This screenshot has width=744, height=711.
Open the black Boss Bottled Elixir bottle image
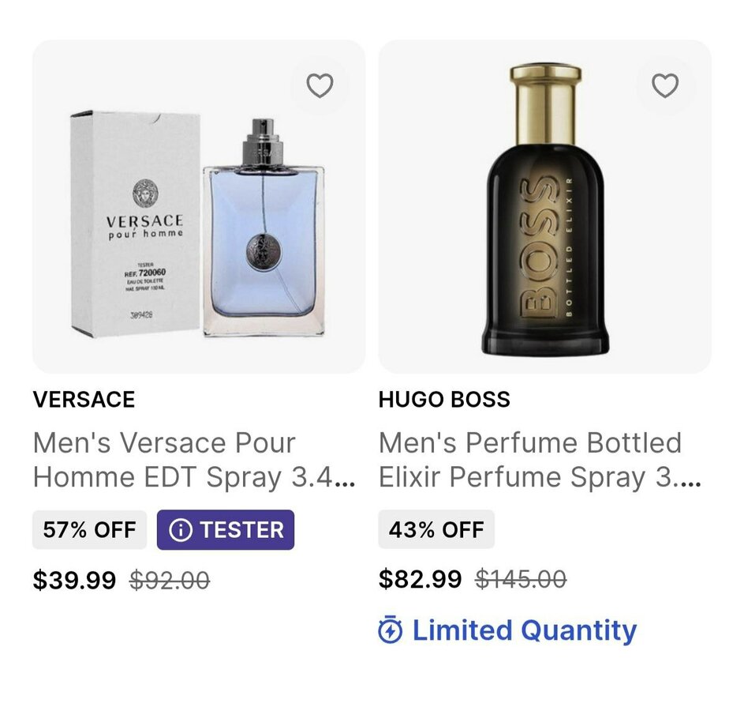(x=545, y=237)
